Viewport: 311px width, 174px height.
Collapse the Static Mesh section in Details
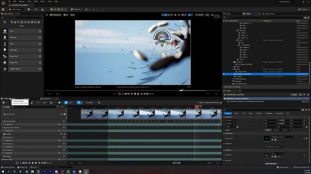coord(224,133)
